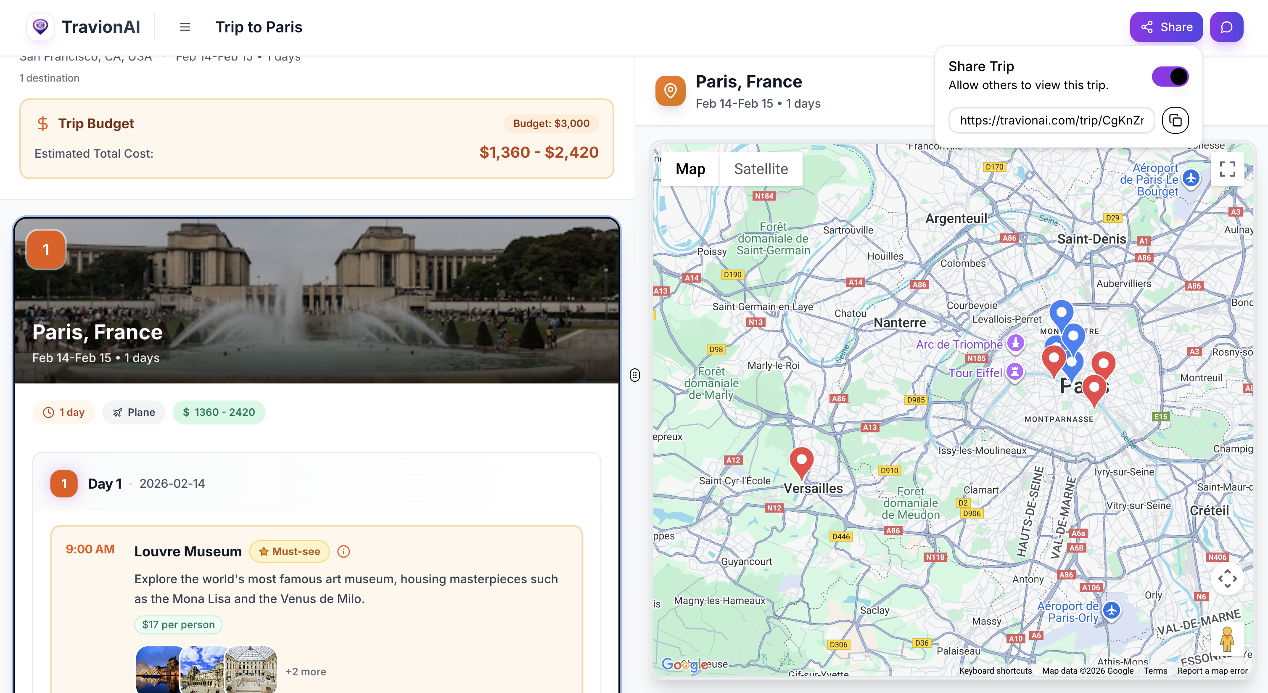
Task: Expand the +2 more photos
Action: coord(306,671)
